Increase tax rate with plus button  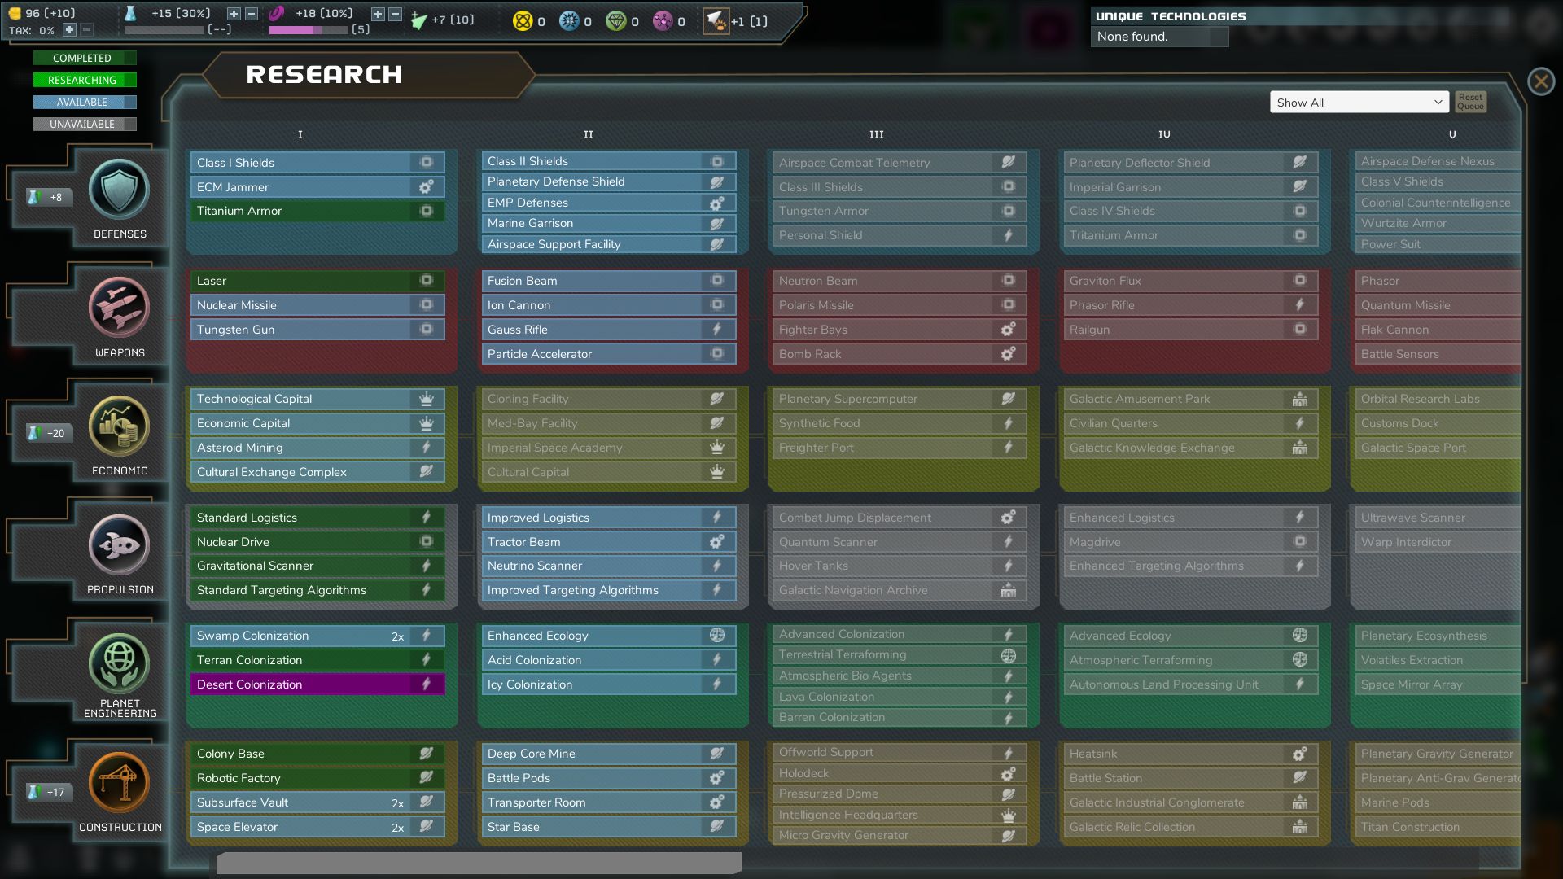pyautogui.click(x=69, y=30)
